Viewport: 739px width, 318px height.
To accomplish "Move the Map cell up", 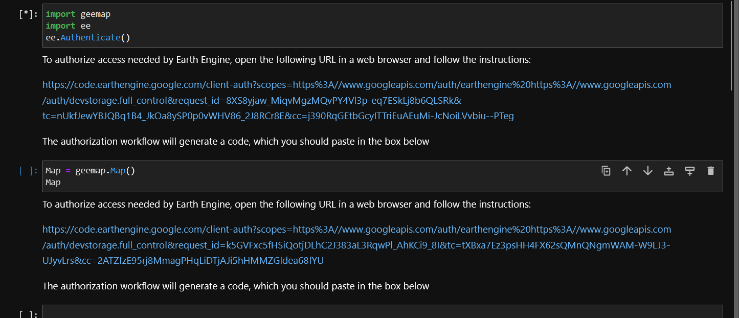I will coord(627,171).
